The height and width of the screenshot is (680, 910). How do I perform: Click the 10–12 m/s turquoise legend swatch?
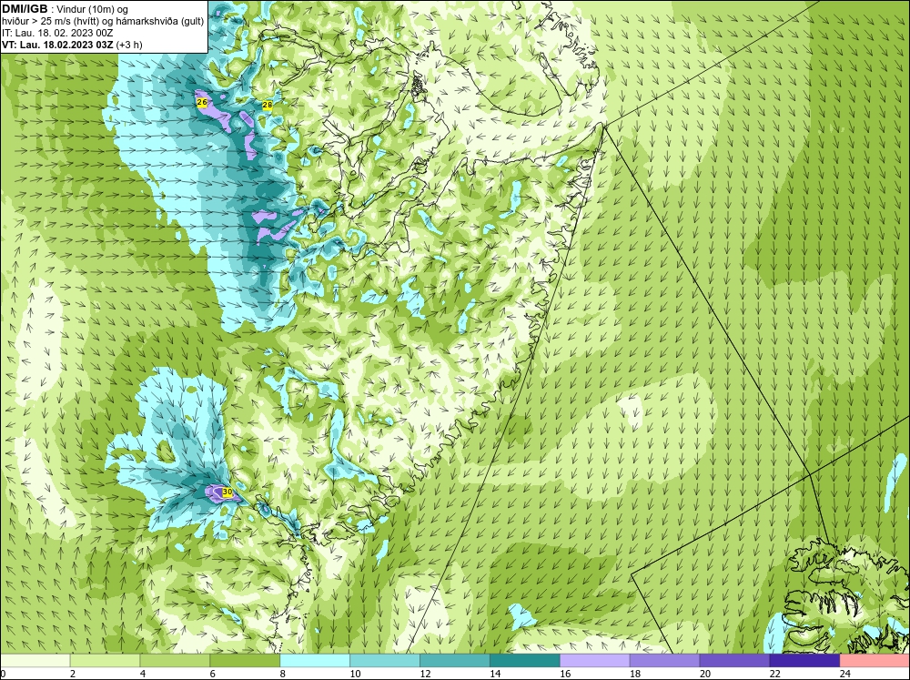coord(385,661)
